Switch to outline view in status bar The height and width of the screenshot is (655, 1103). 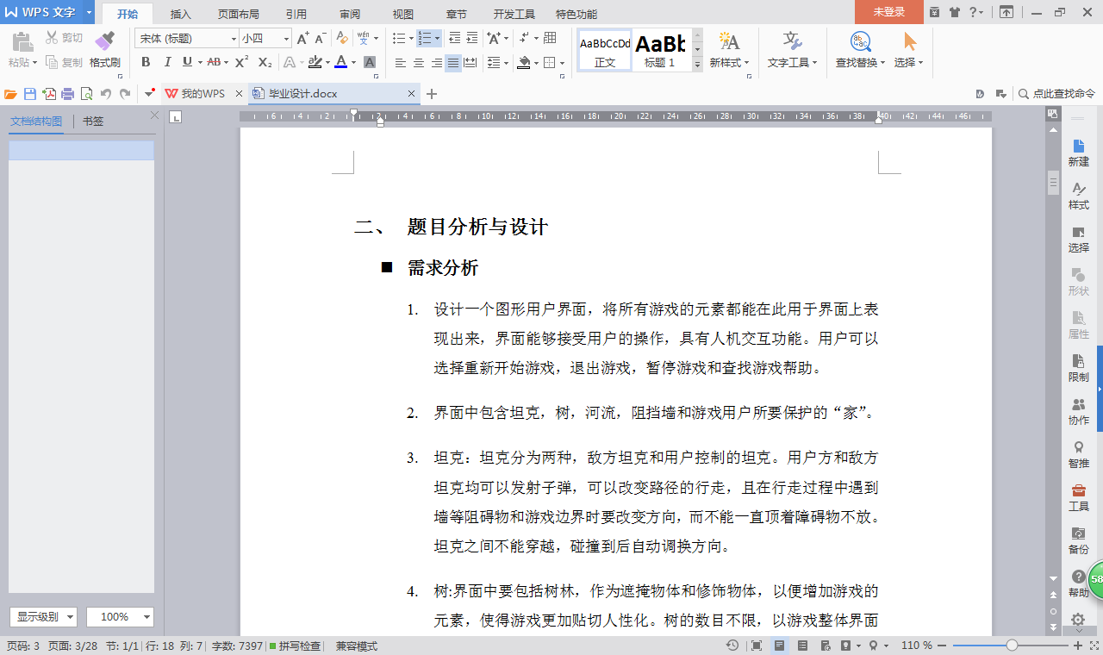point(802,646)
